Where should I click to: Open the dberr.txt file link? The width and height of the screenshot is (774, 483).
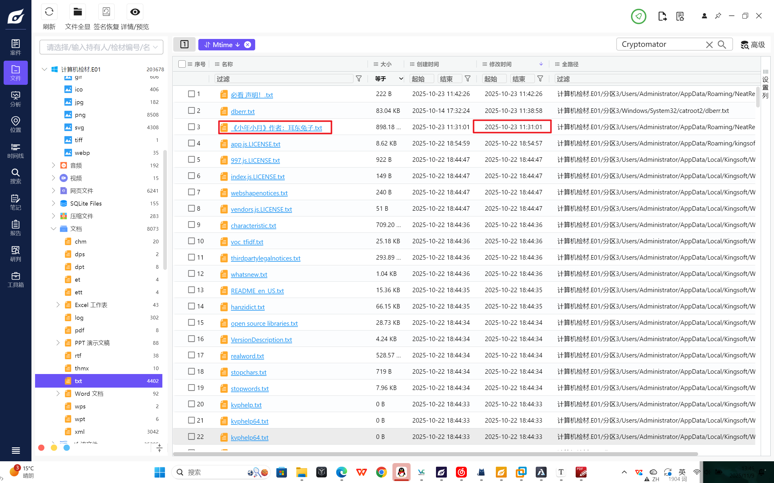(x=242, y=111)
